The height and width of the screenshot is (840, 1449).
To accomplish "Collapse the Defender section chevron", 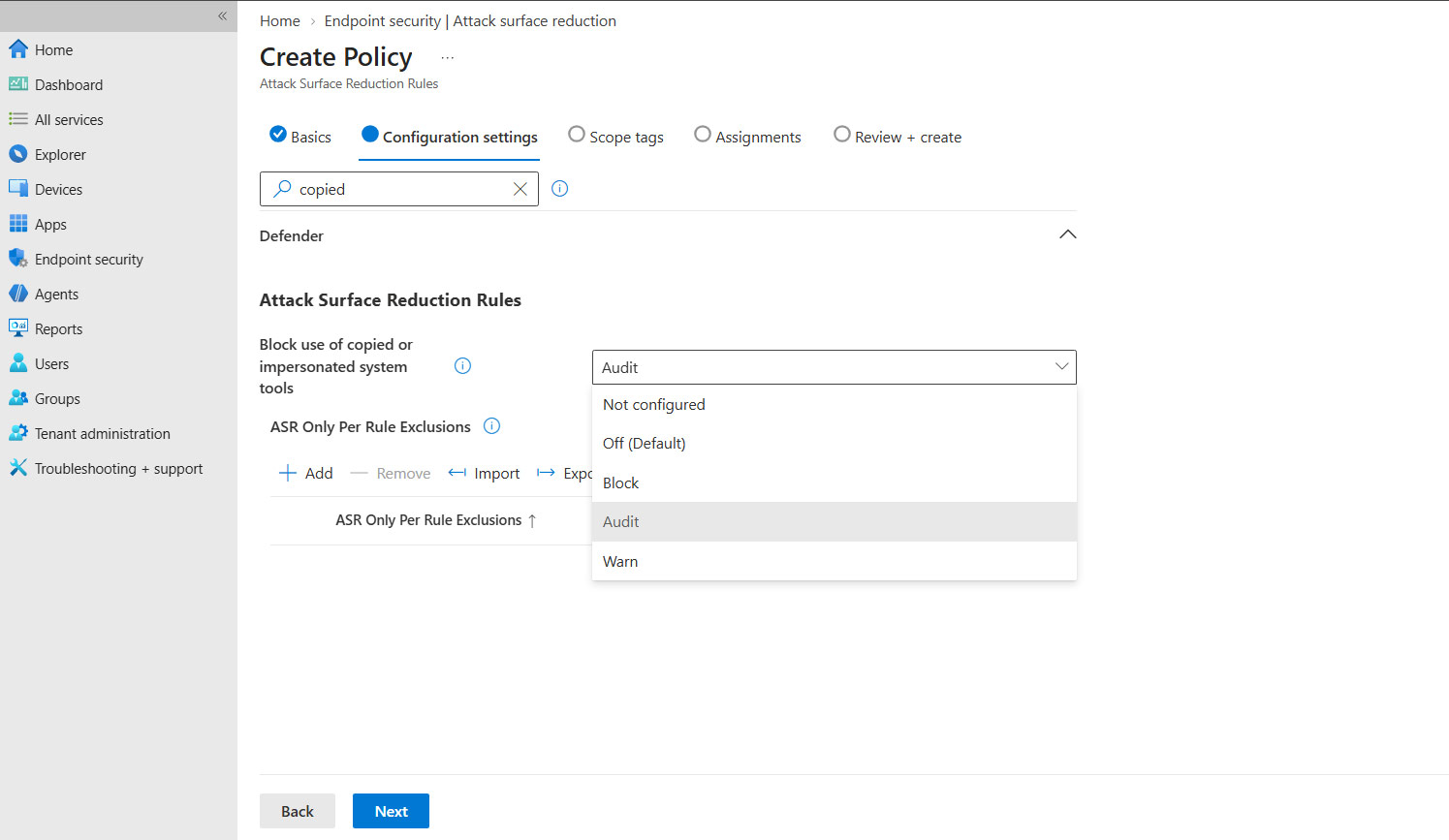I will (x=1067, y=234).
